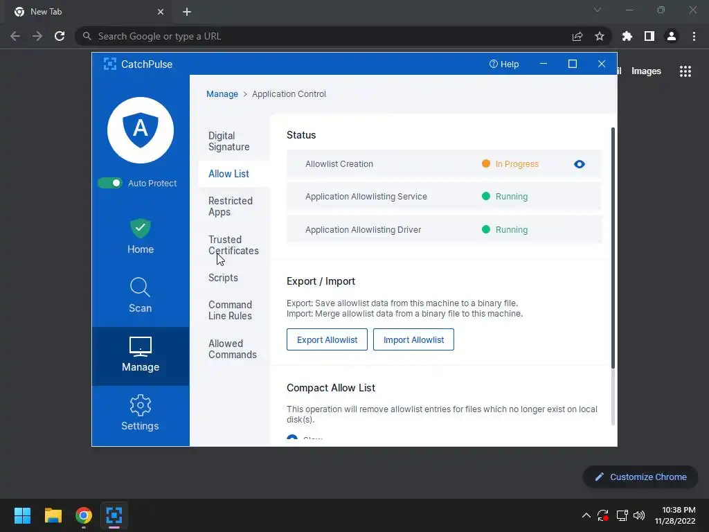Click the CatchPulse panel vertical scrollbar
The height and width of the screenshot is (532, 709).
click(x=613, y=248)
